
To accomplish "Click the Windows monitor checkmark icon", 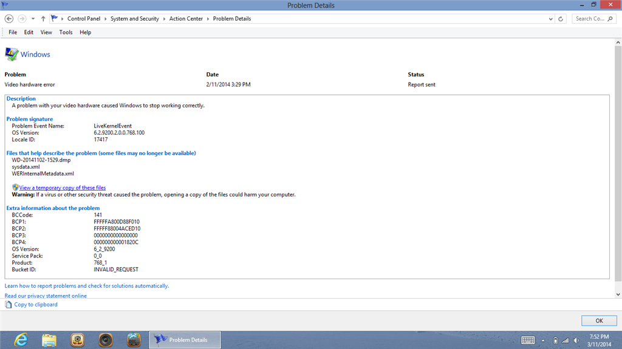I will [x=12, y=55].
